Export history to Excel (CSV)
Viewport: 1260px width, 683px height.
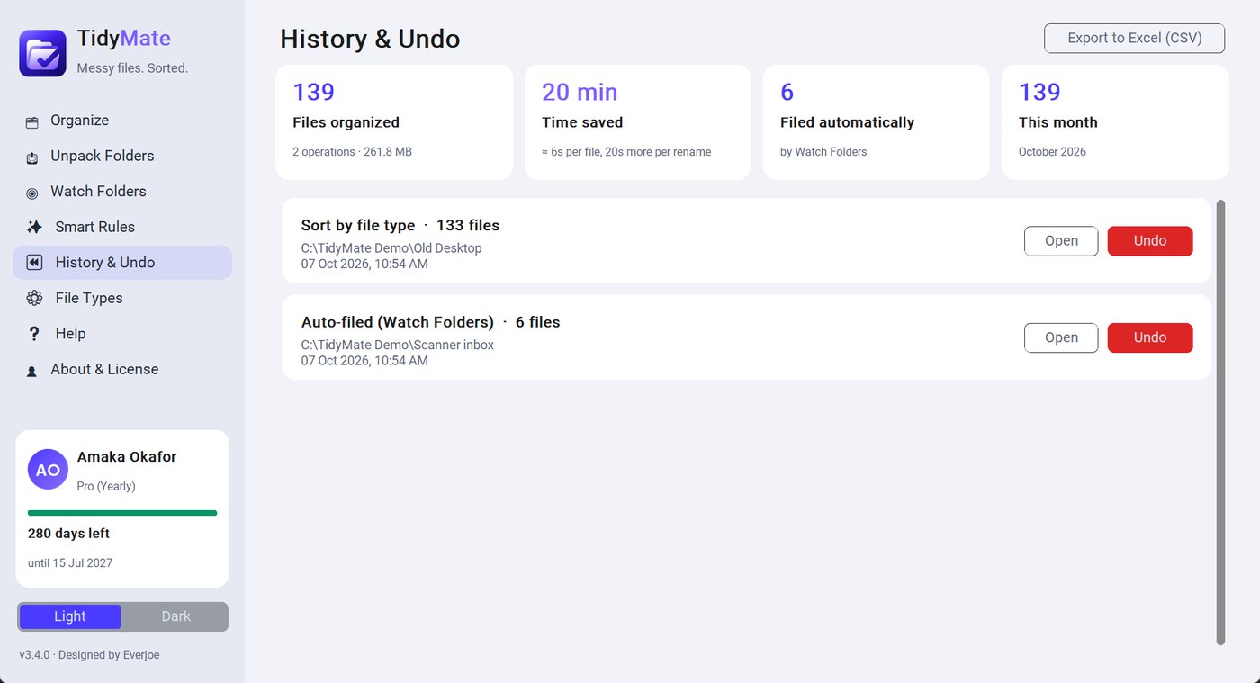(1134, 39)
